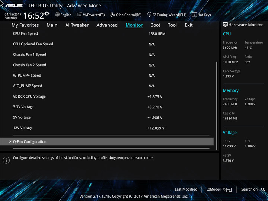
Task: Click the EZ Tuning Wizard bulb icon
Action: pos(149,15)
